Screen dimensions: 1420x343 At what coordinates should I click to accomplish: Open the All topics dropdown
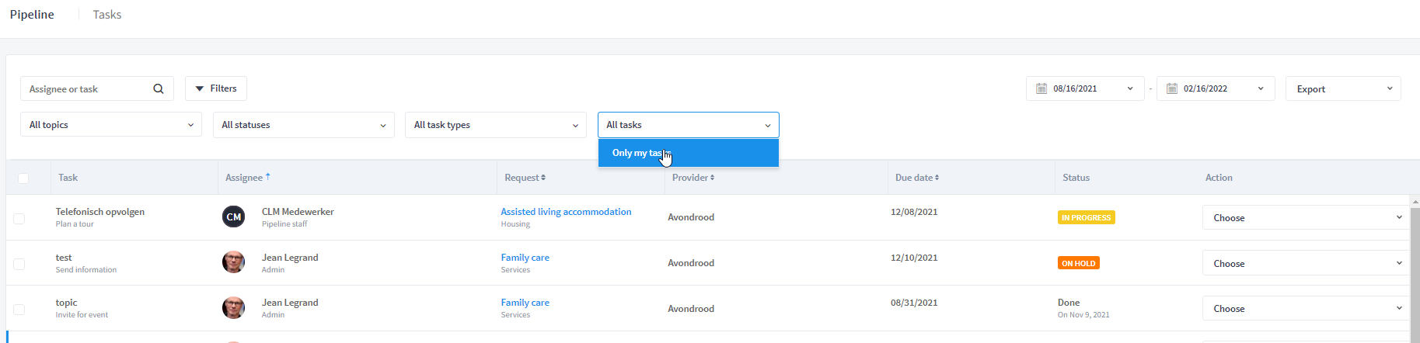pos(111,125)
